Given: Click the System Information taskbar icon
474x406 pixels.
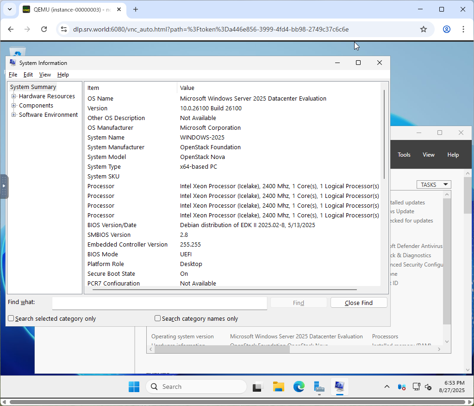Looking at the screenshot, I should [x=339, y=387].
